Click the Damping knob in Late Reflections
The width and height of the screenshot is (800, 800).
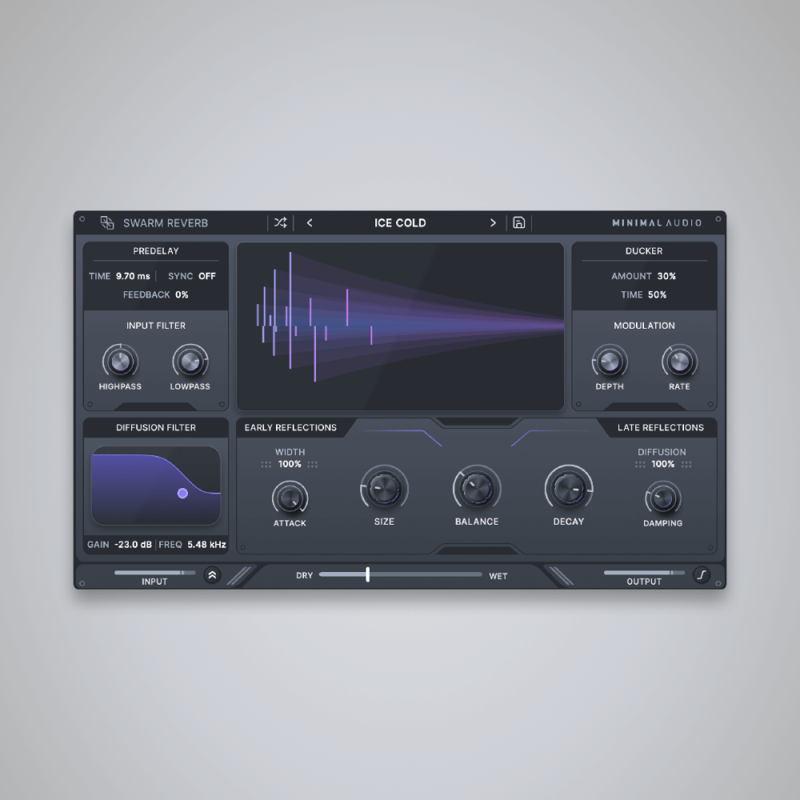(x=662, y=501)
